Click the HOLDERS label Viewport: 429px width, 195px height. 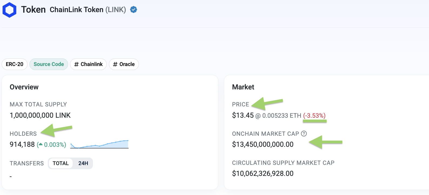click(x=23, y=134)
